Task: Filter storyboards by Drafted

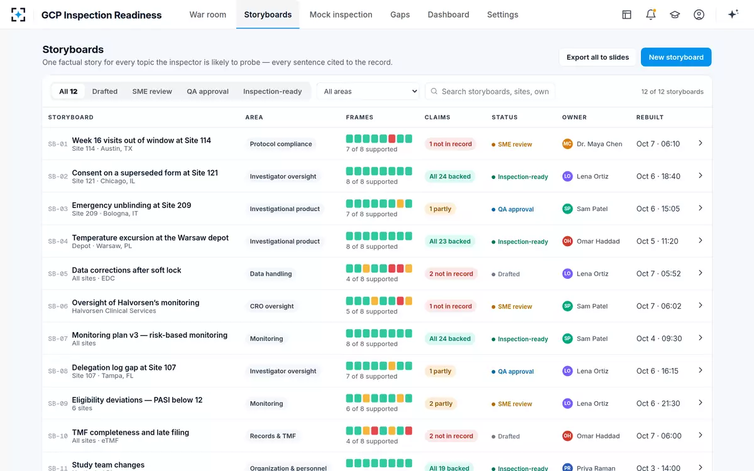Action: point(105,91)
